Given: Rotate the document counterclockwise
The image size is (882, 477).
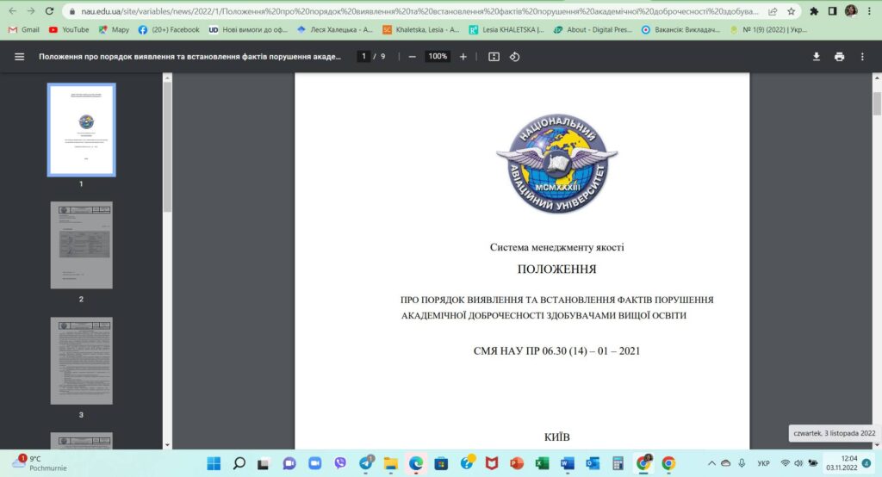Looking at the screenshot, I should (x=515, y=57).
